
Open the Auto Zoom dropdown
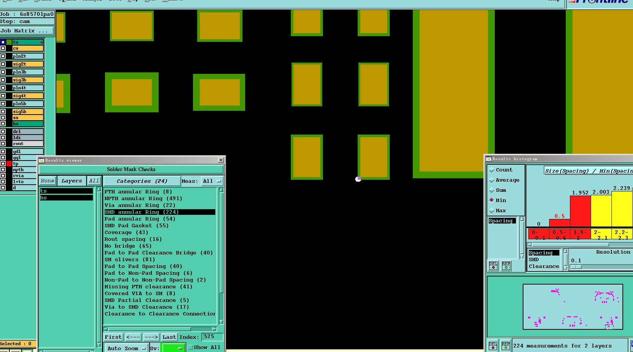[x=126, y=348]
